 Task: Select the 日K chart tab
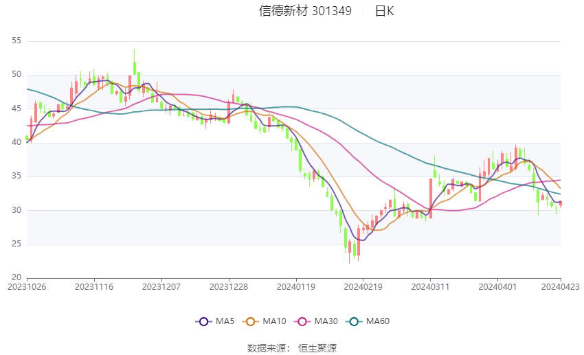tap(384, 11)
